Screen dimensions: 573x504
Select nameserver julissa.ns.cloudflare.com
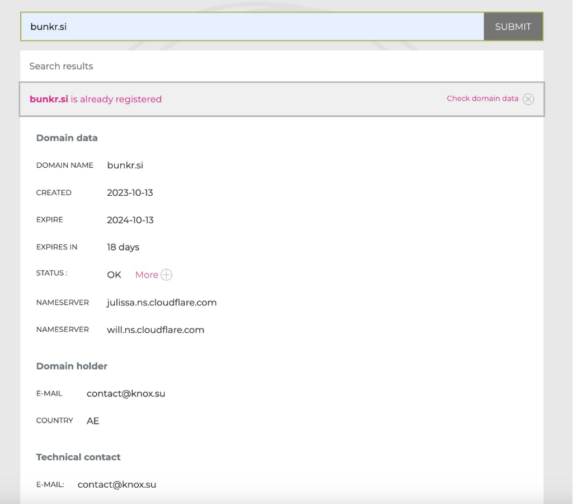point(162,303)
